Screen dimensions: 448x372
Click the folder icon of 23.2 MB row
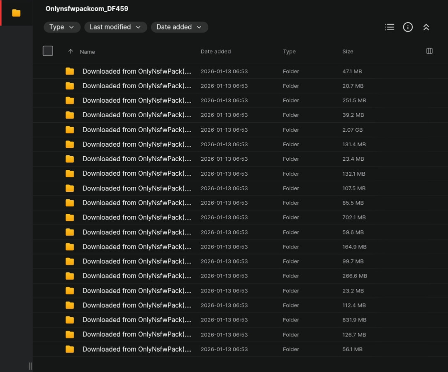[x=70, y=291]
